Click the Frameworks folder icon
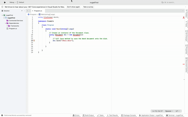 9,26
